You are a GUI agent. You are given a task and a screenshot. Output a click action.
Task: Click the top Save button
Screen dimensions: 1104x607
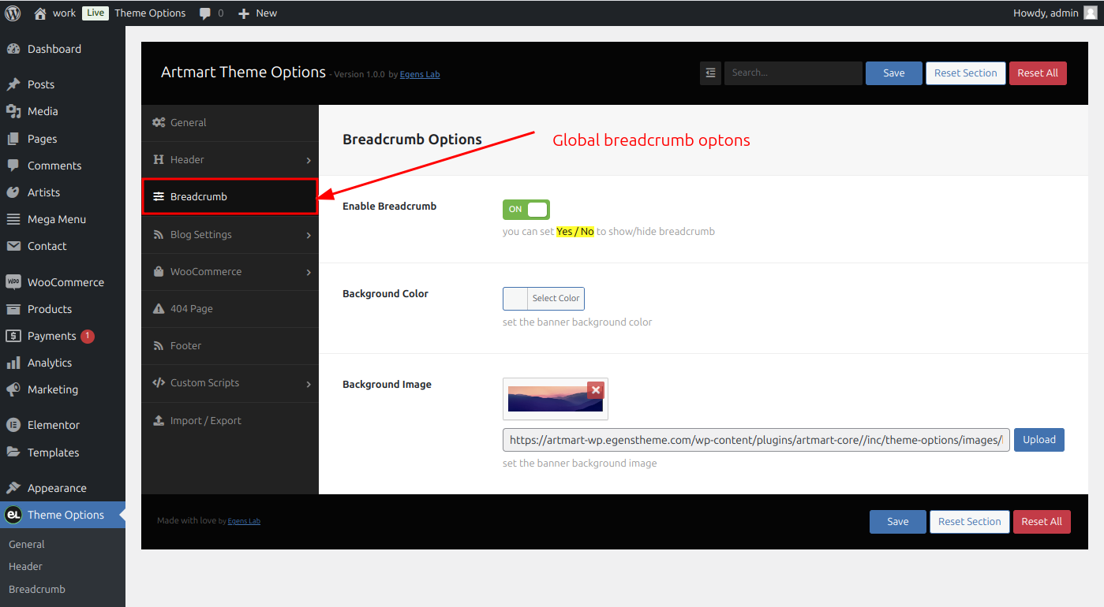coord(894,73)
